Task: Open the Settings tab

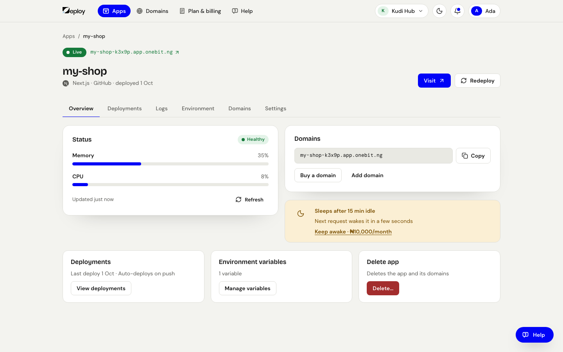Action: pos(276,109)
